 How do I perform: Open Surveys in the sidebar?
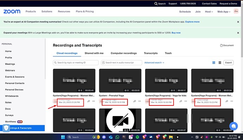click(9, 115)
